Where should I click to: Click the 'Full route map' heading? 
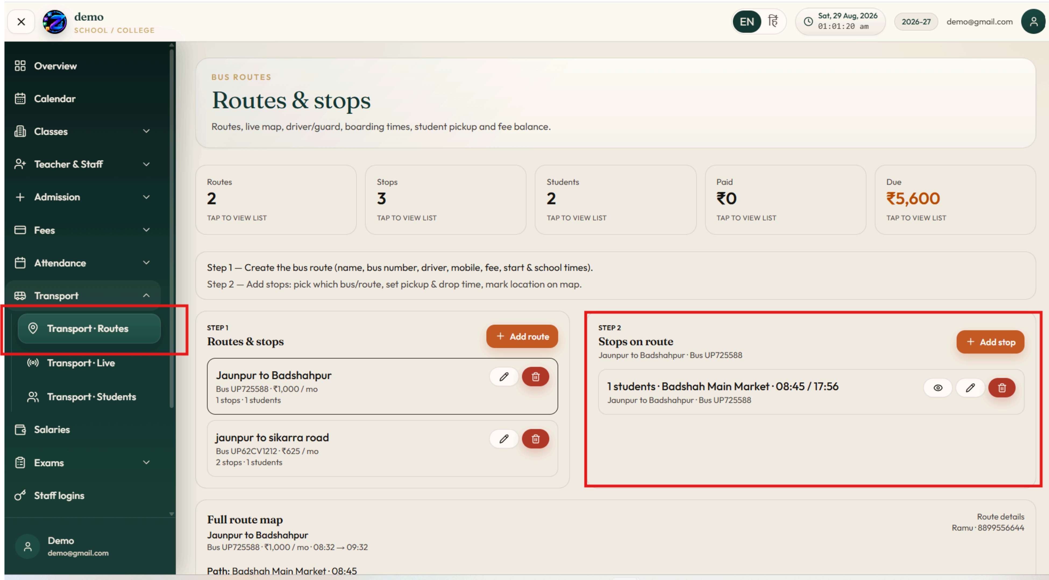click(x=245, y=520)
